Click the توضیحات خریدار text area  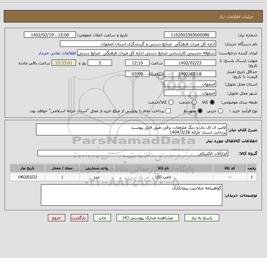[x=131, y=195]
